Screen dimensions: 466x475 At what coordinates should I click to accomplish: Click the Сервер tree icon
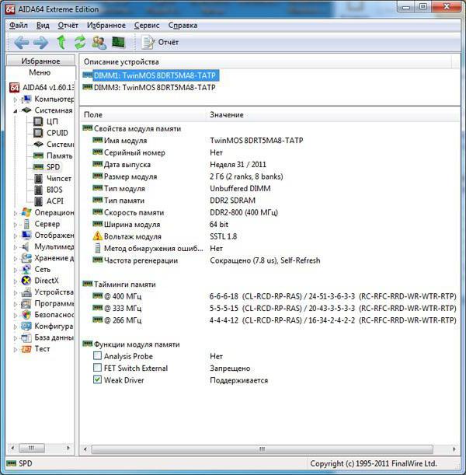coord(26,224)
